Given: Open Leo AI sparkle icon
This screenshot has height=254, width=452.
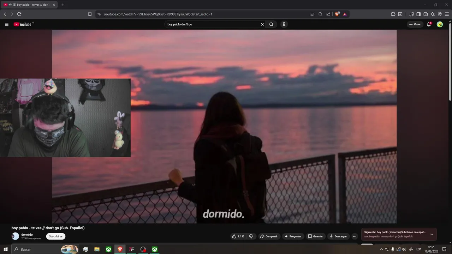Looking at the screenshot, I should pyautogui.click(x=433, y=14).
